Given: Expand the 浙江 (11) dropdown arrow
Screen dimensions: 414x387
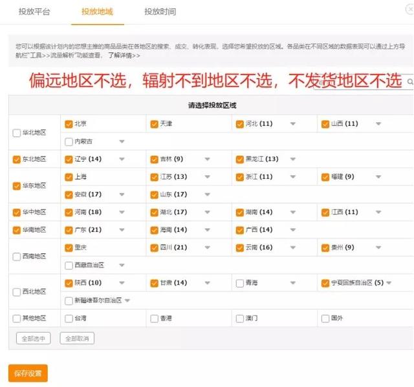Looking at the screenshot, I should tap(293, 176).
